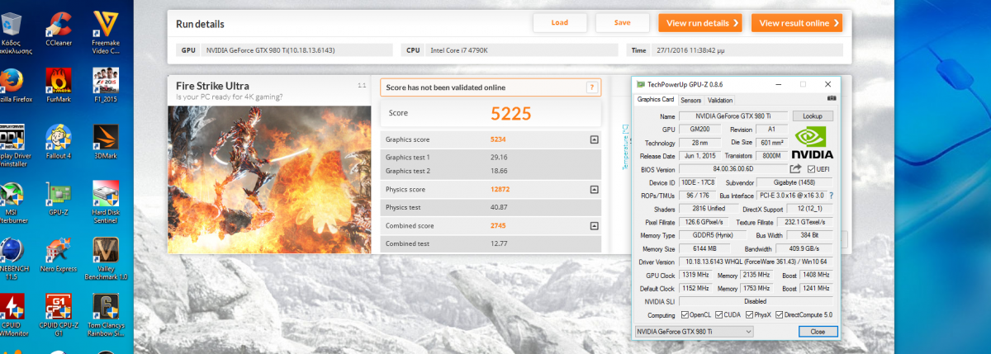
Task: Click the Physics test value 40.87
Action: (498, 207)
